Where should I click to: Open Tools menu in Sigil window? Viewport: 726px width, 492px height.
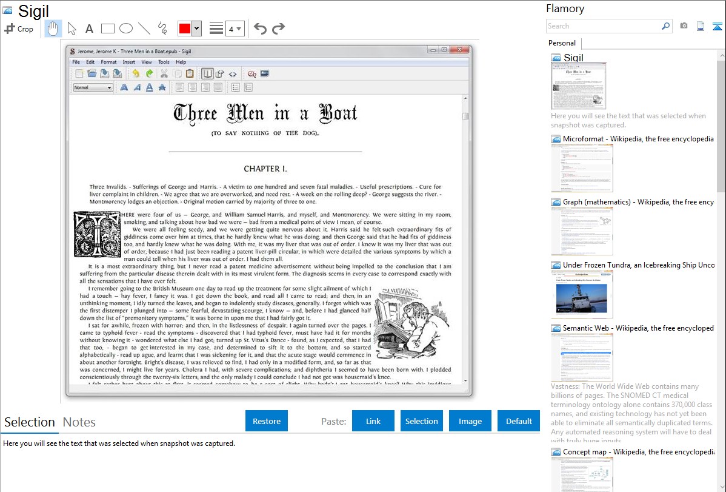[164, 62]
